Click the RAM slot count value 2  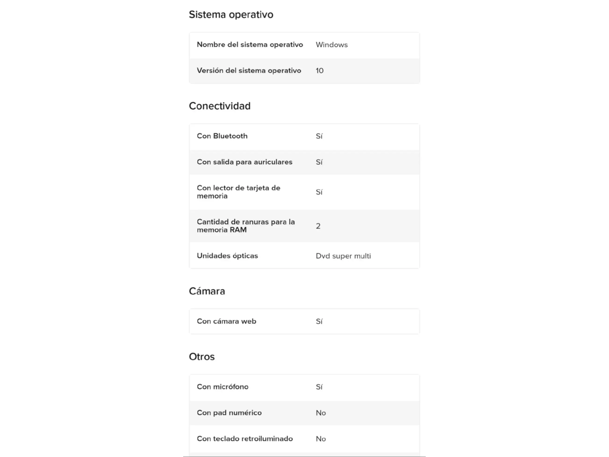coord(318,226)
